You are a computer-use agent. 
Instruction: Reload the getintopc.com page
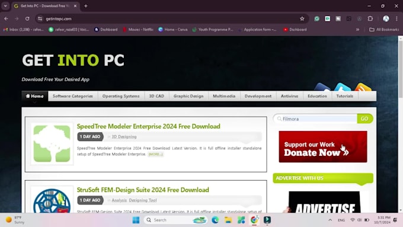[27, 19]
